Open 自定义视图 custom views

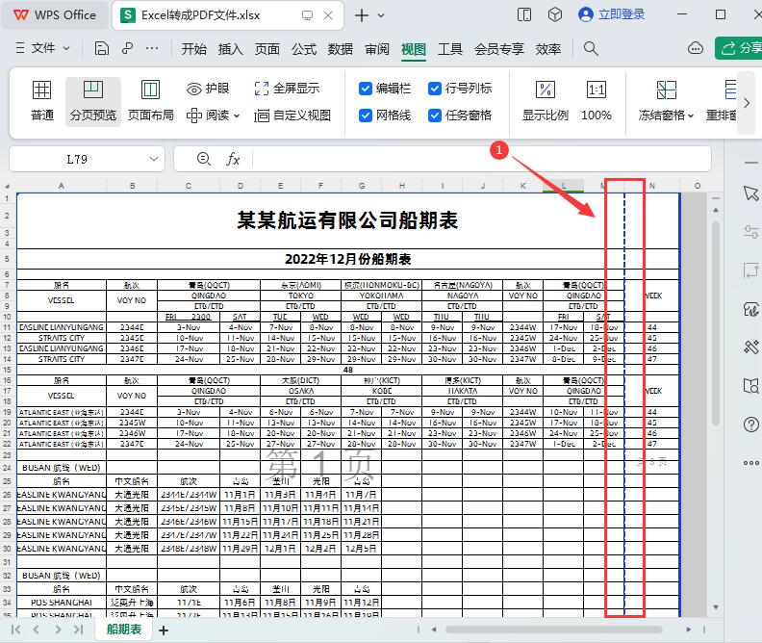292,116
